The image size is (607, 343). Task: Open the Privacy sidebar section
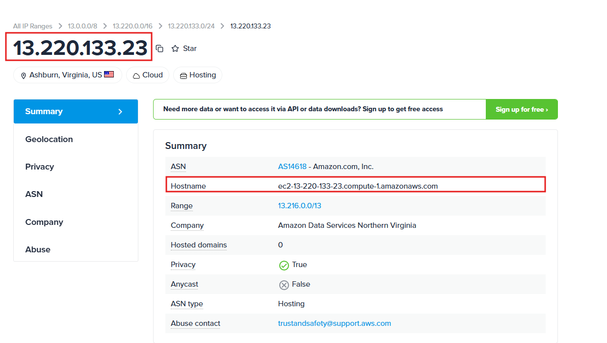(40, 167)
